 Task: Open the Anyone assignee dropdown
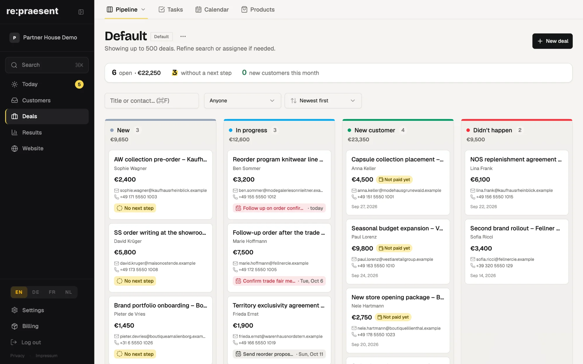pyautogui.click(x=243, y=100)
